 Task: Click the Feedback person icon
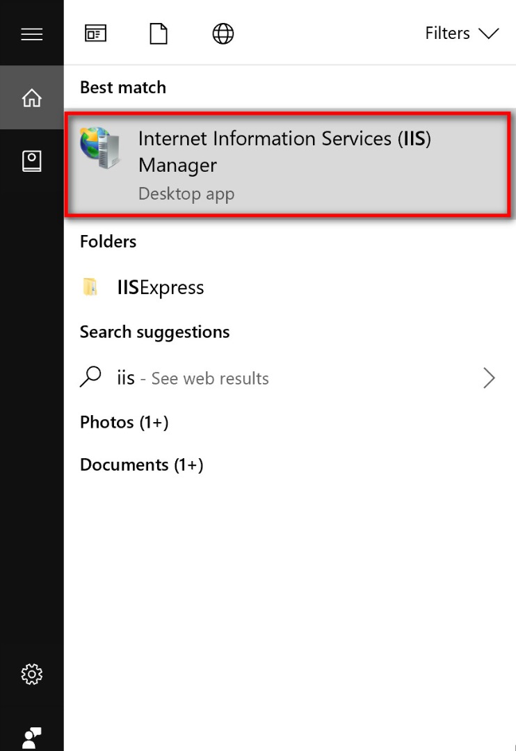click(32, 736)
